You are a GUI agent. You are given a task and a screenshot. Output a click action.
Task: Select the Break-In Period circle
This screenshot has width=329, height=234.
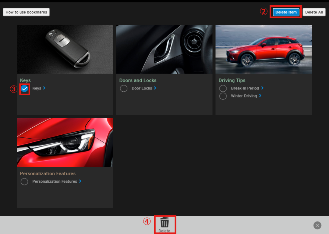[x=223, y=89]
